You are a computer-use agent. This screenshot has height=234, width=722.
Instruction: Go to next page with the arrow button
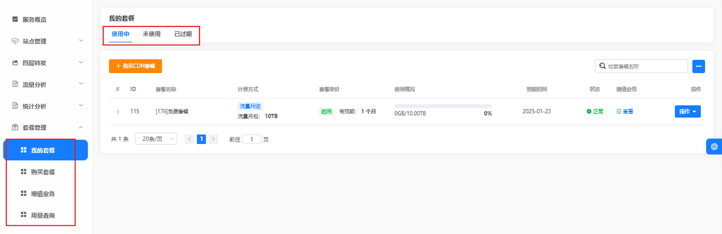click(x=213, y=139)
